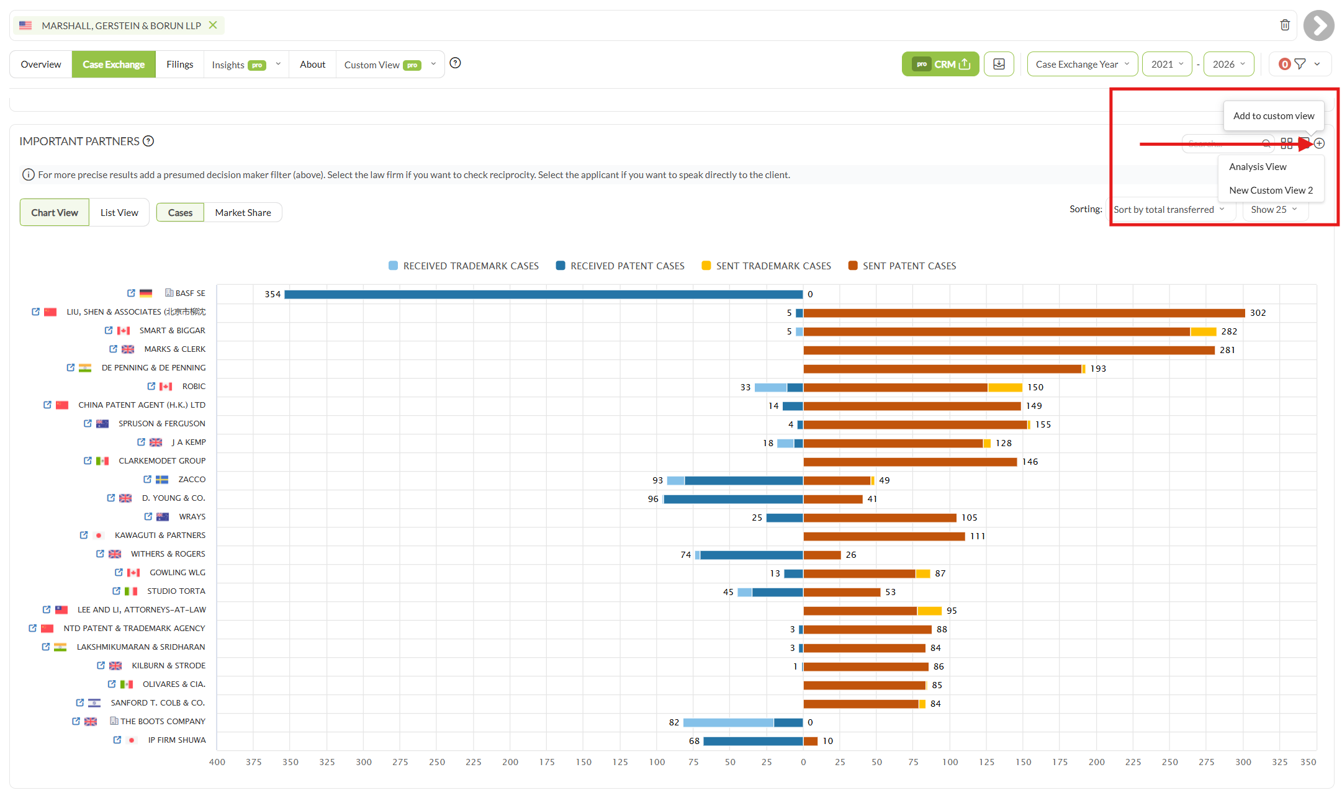Click the plus icon to add to custom view
Viewport: 1342px width, 798px height.
click(1319, 143)
